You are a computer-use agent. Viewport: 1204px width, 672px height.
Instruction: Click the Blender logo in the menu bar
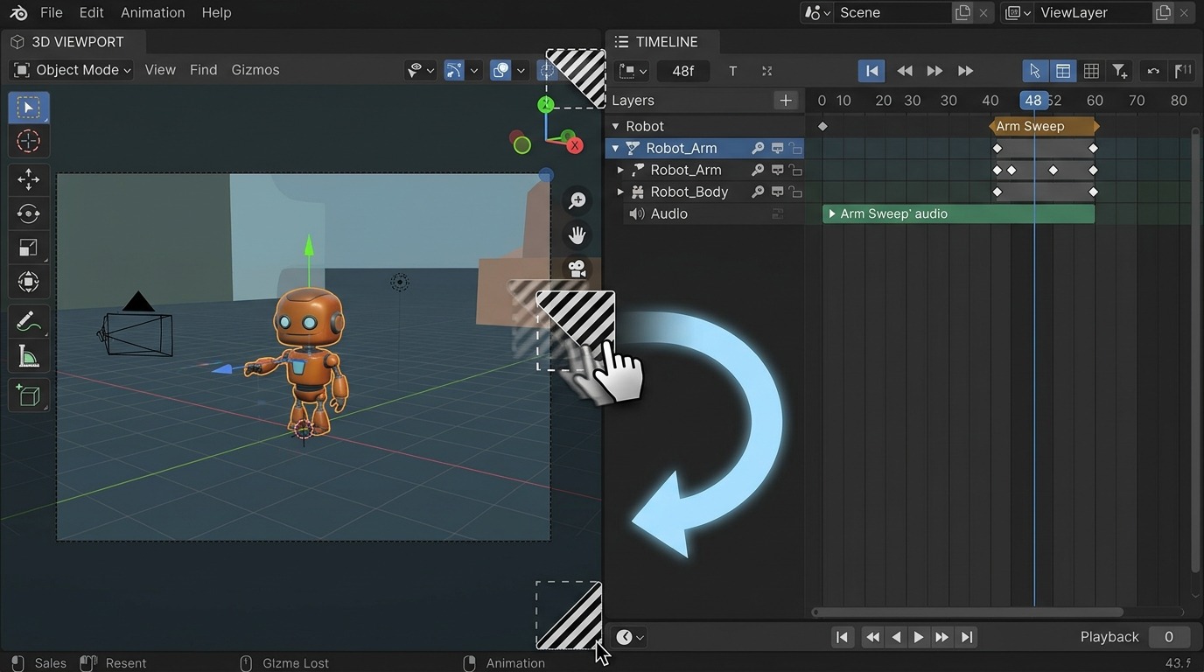point(18,12)
